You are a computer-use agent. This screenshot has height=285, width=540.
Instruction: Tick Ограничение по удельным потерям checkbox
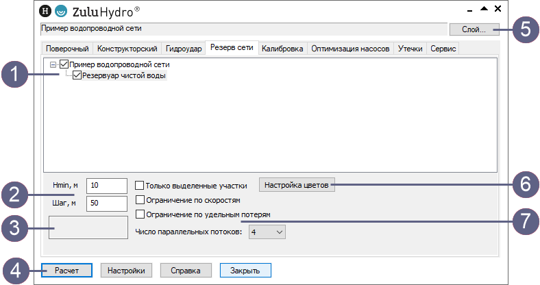(140, 214)
